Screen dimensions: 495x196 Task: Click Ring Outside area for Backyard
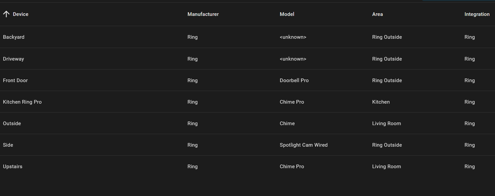click(387, 37)
